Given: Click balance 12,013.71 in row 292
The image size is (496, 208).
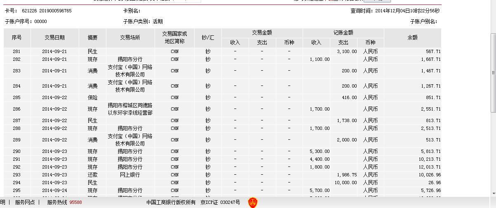Looking at the screenshot, I should pos(430,167).
